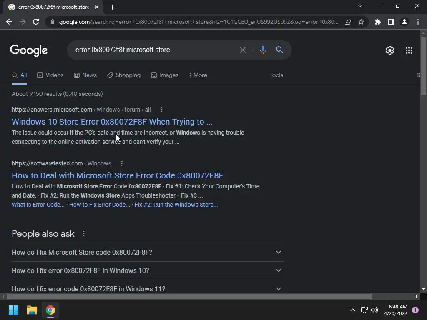This screenshot has height=320, width=427.
Task: Share this page from address bar
Action: pyautogui.click(x=348, y=22)
